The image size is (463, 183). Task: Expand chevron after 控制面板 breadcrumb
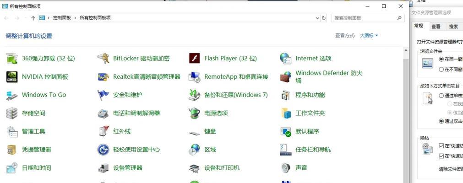pos(75,18)
